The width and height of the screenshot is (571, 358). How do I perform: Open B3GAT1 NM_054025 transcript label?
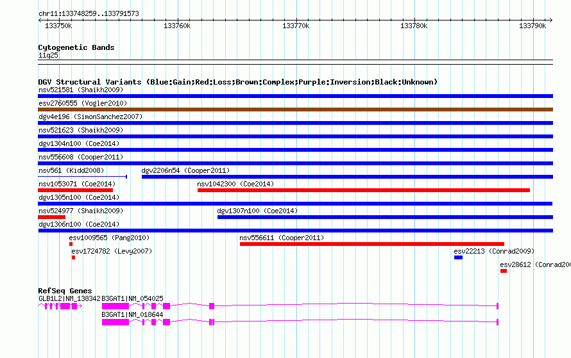point(132,298)
